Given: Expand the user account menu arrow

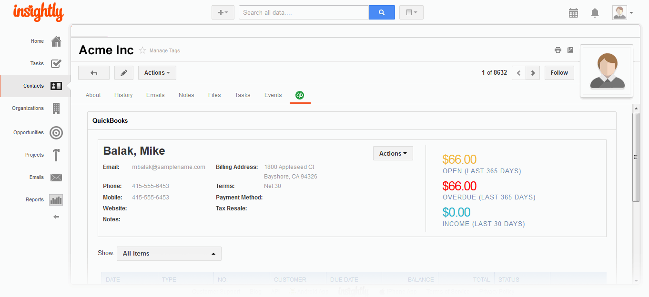Looking at the screenshot, I should click(x=631, y=13).
